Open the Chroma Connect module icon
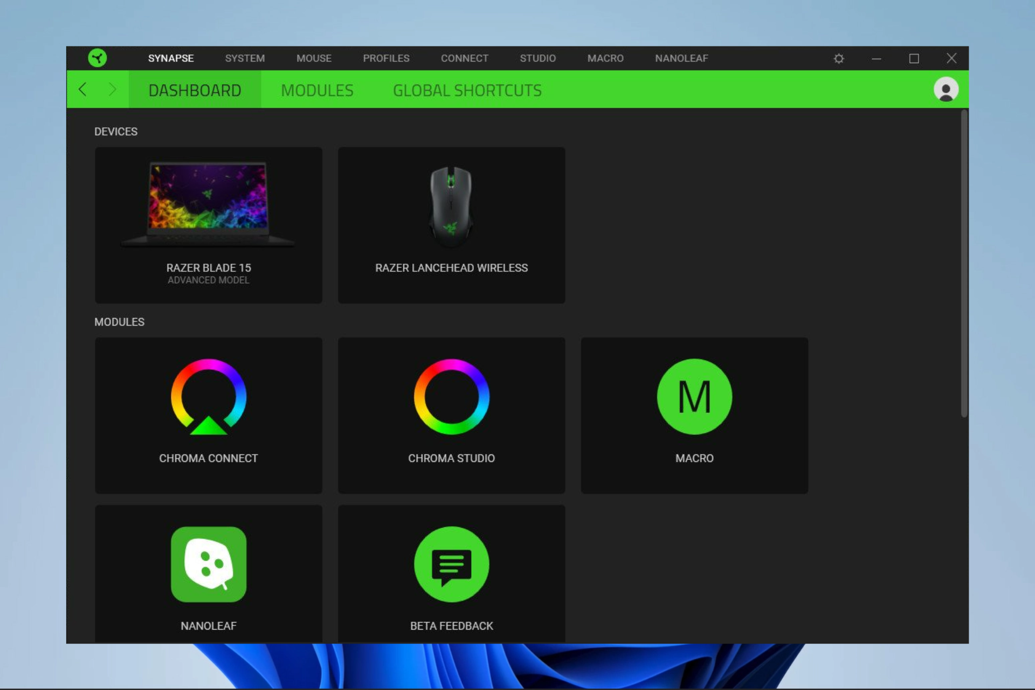This screenshot has width=1035, height=690. pyautogui.click(x=209, y=397)
